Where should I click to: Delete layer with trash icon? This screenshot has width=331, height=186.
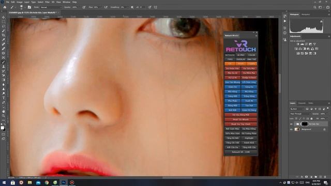(325, 177)
